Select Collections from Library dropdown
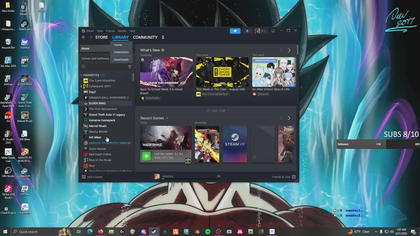Viewport: 420px width, 236px height. pyautogui.click(x=121, y=52)
